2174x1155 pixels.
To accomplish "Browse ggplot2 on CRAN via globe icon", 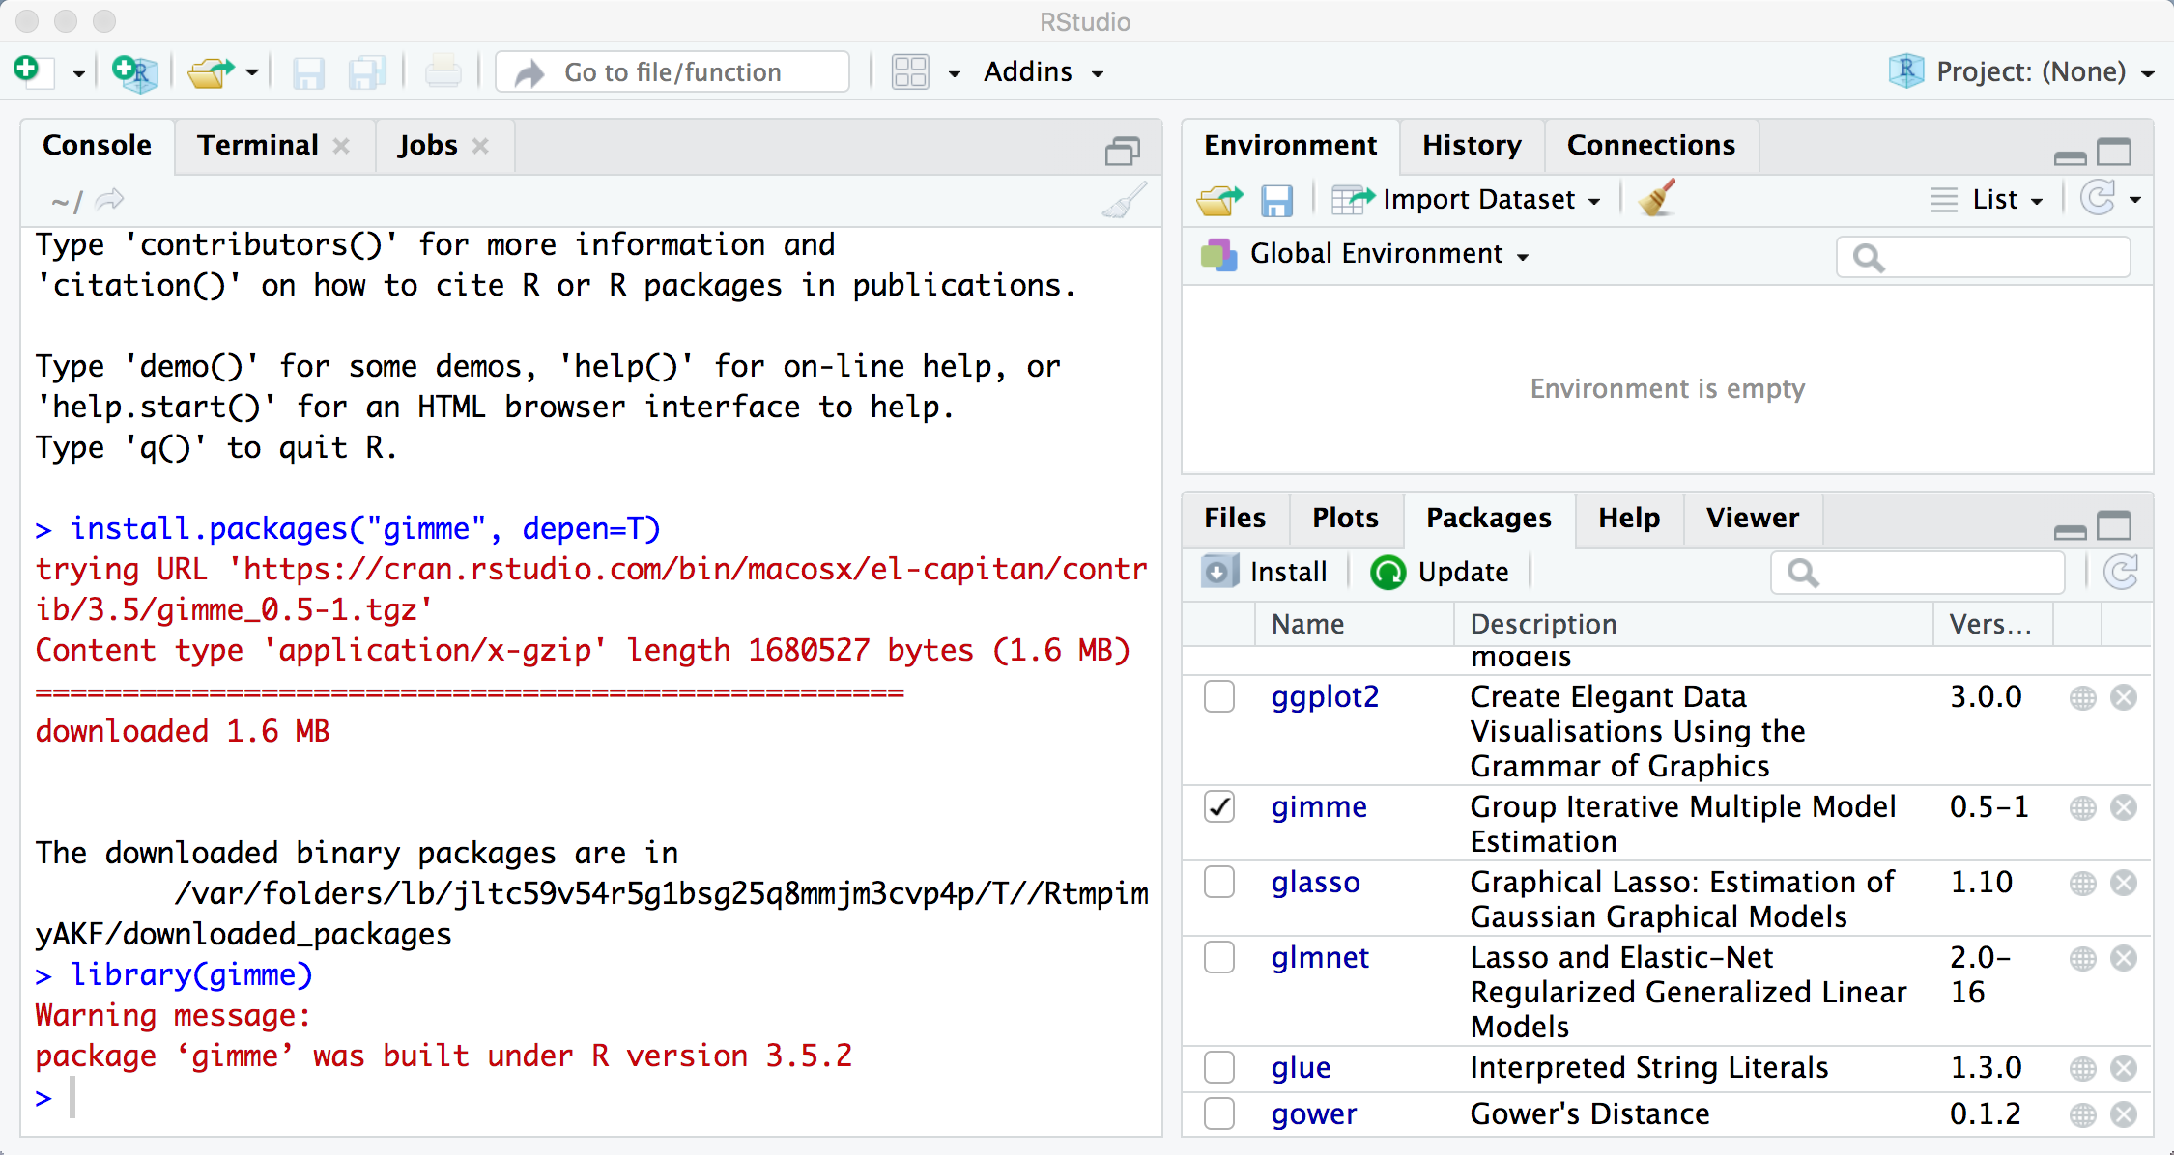I will pos(2083,697).
